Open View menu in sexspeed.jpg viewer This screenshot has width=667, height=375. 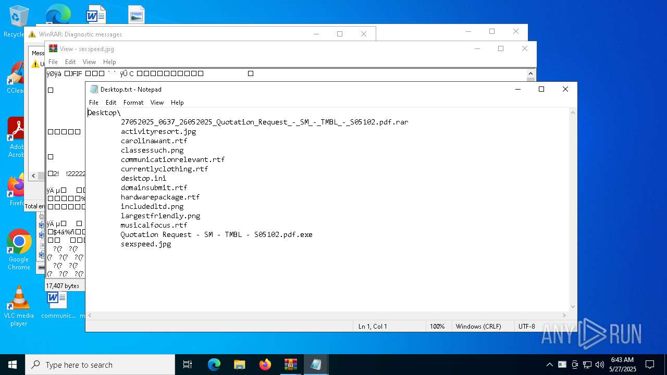[x=89, y=62]
